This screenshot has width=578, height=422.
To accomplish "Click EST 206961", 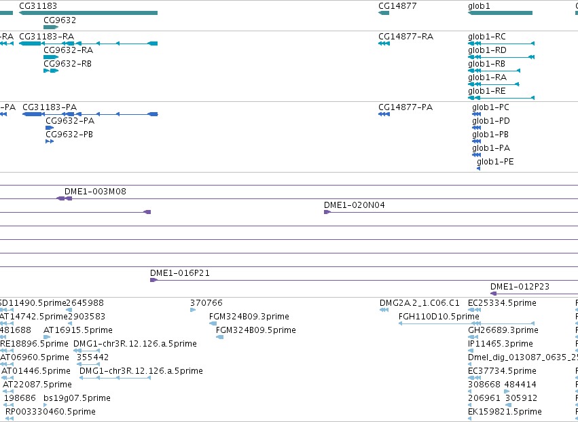I will pos(484,398).
